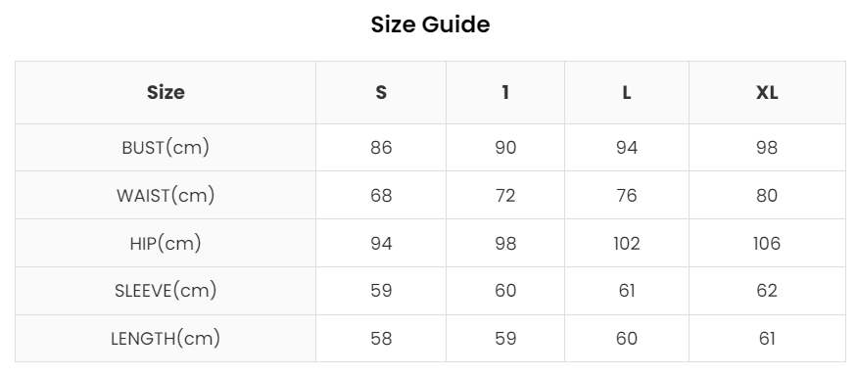
Task: Click the S size column header
Action: 381,92
